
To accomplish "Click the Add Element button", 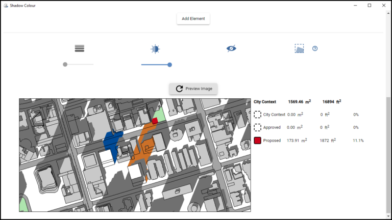I will (193, 19).
